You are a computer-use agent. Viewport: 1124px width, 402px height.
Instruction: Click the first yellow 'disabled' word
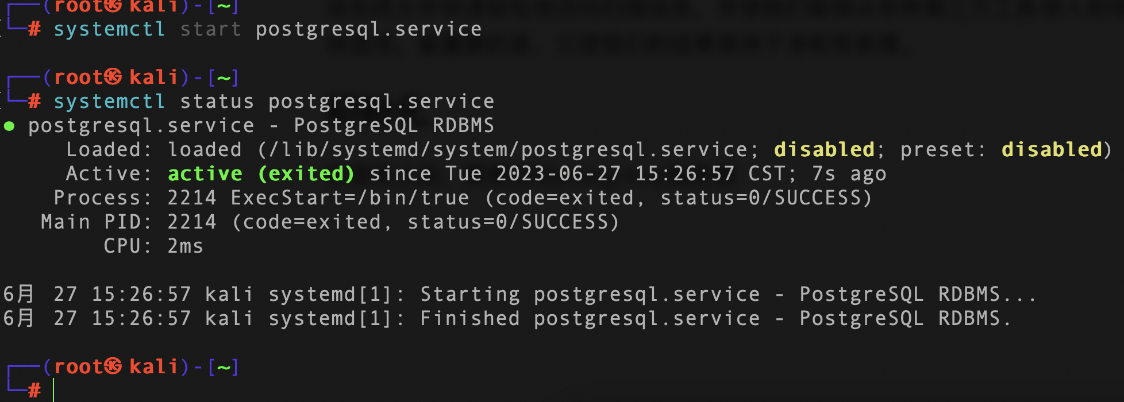tap(824, 149)
